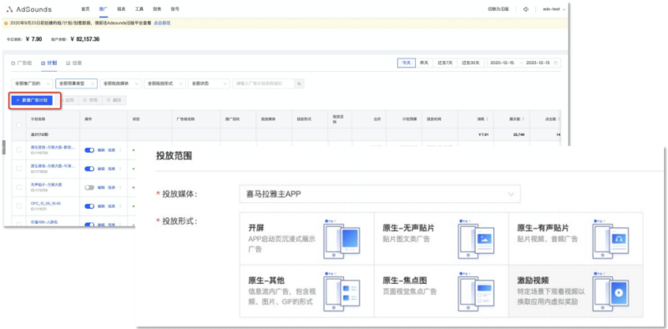Click 报表 in the CPC_12_08_16:45 row
This screenshot has width=668, height=329.
pos(112,206)
